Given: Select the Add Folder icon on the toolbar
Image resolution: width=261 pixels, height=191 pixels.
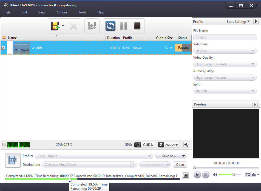Looking at the screenshot, I should coord(92,26).
